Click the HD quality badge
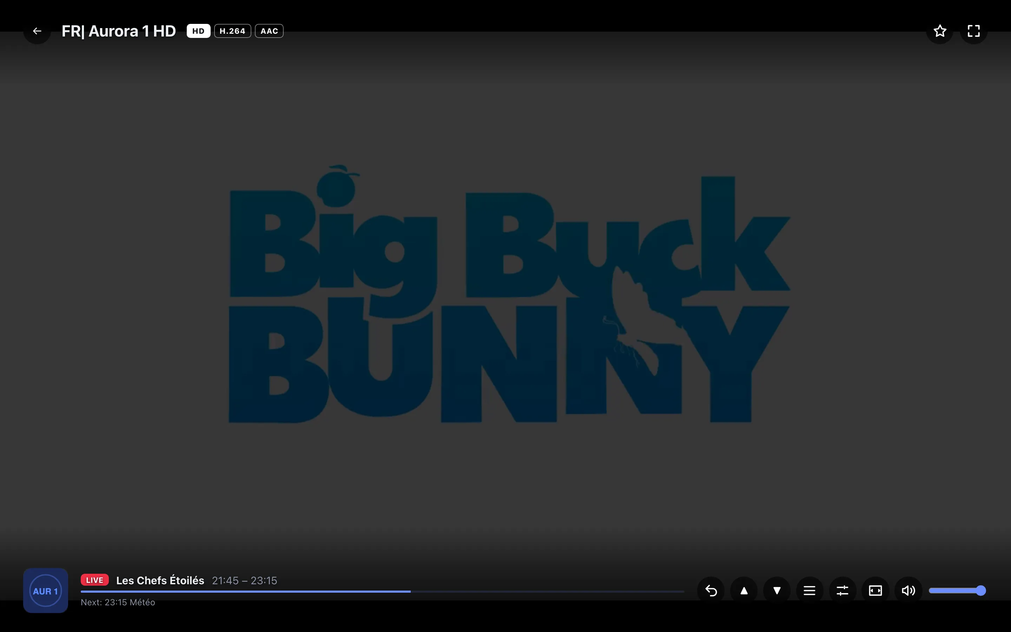The height and width of the screenshot is (632, 1011). coord(198,31)
